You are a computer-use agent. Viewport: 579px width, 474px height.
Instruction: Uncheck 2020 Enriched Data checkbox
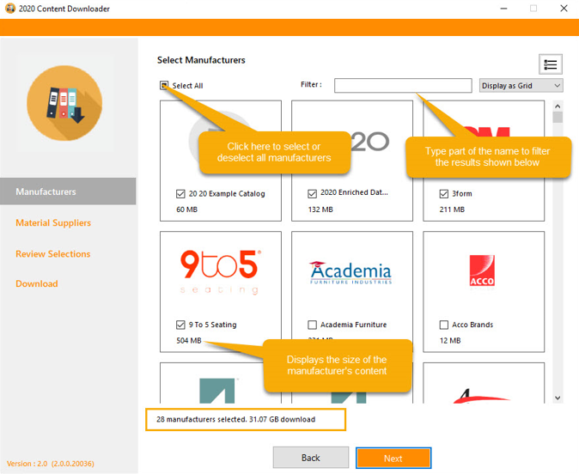[312, 193]
